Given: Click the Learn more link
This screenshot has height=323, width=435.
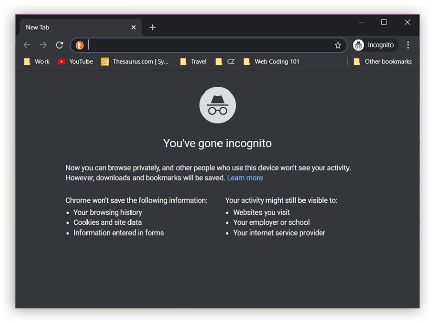Looking at the screenshot, I should click(x=245, y=178).
